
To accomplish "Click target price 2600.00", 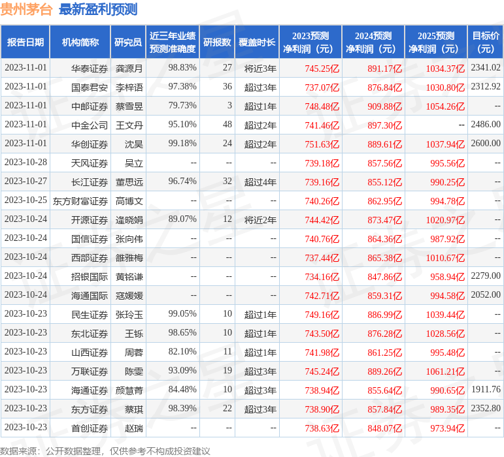I will tap(486, 144).
